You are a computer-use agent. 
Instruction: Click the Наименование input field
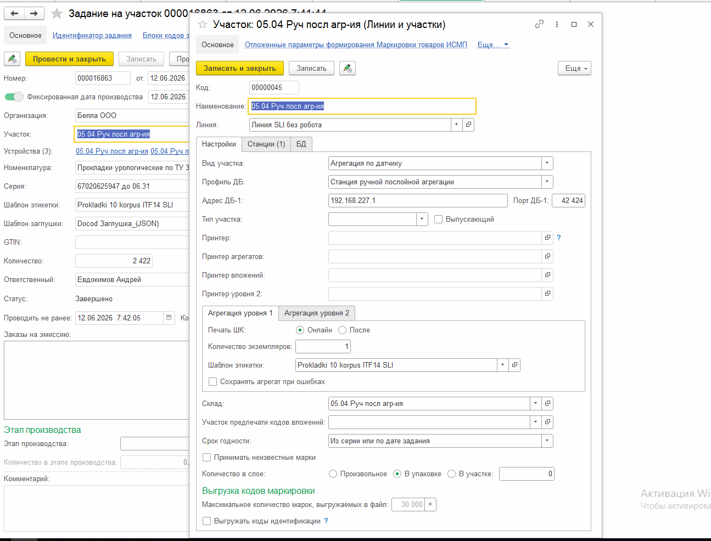pyautogui.click(x=362, y=106)
